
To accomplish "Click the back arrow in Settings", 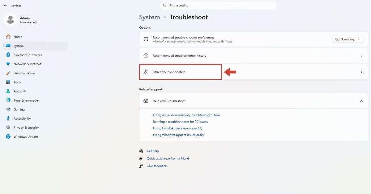I will click(5, 6).
